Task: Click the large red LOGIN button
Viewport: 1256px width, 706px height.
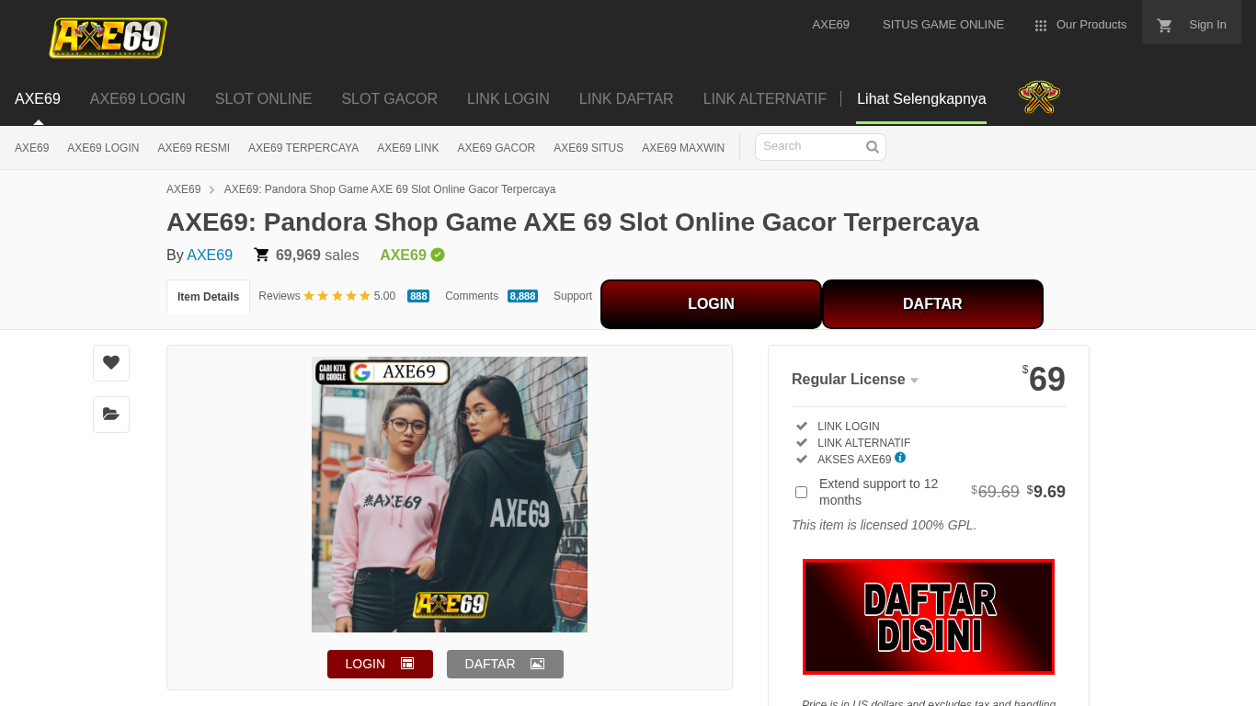Action: [x=711, y=304]
